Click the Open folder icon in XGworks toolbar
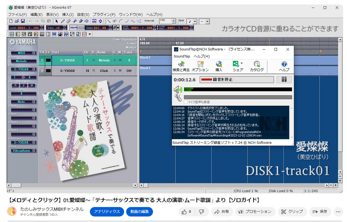This screenshot has height=222, width=347. [17, 21]
